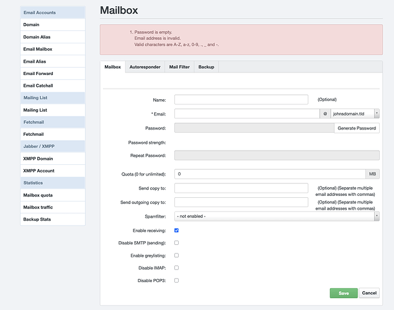Image resolution: width=394 pixels, height=310 pixels.
Task: Open Email Catchall page
Action: (x=53, y=86)
